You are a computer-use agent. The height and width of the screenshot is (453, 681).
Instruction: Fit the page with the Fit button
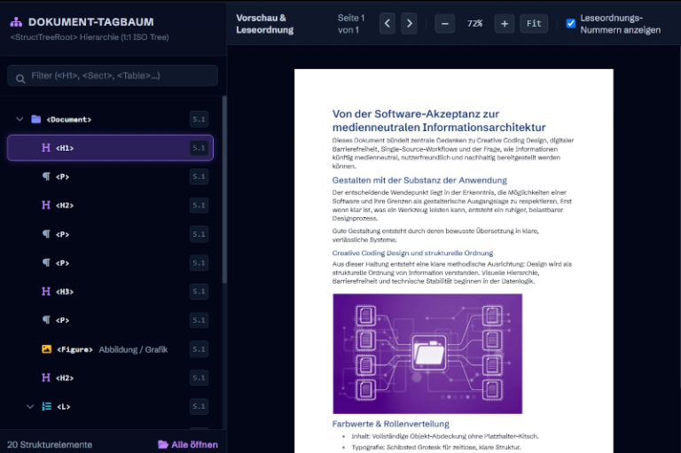534,23
